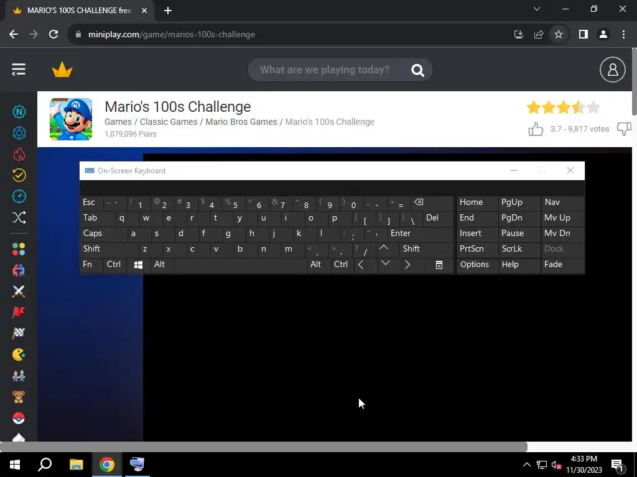Click the share page icon in address bar

pos(539,35)
